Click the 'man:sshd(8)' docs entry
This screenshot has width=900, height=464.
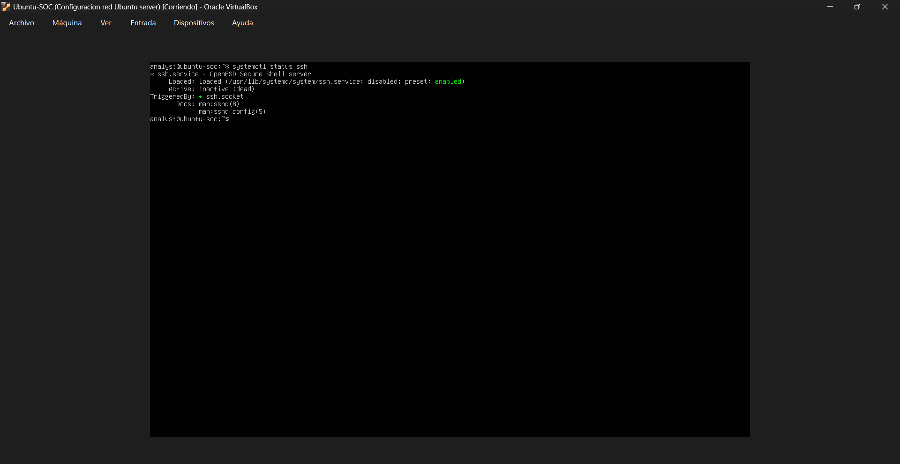[x=219, y=104]
